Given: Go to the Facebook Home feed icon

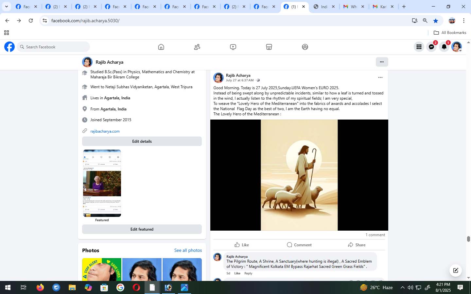Looking at the screenshot, I should click(161, 47).
